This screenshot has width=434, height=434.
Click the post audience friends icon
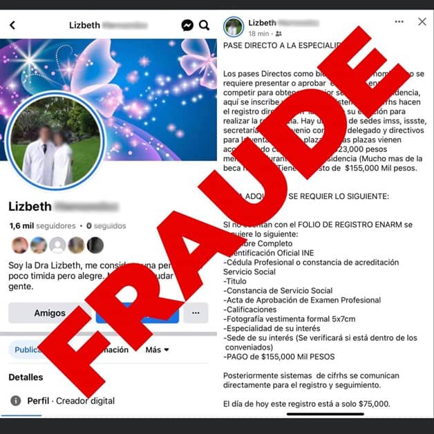(x=279, y=34)
